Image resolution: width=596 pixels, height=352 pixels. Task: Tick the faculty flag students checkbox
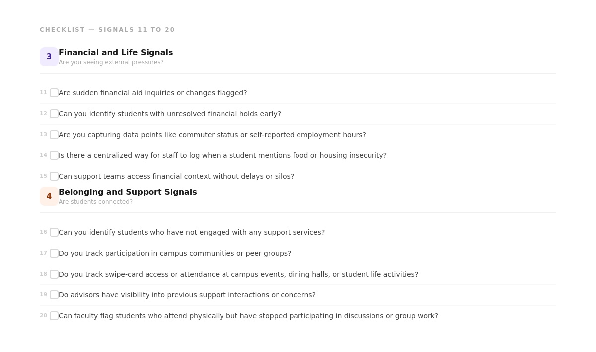pyautogui.click(x=54, y=316)
